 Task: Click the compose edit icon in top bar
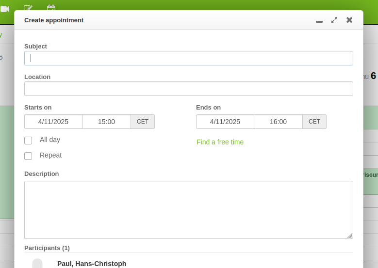28,8
